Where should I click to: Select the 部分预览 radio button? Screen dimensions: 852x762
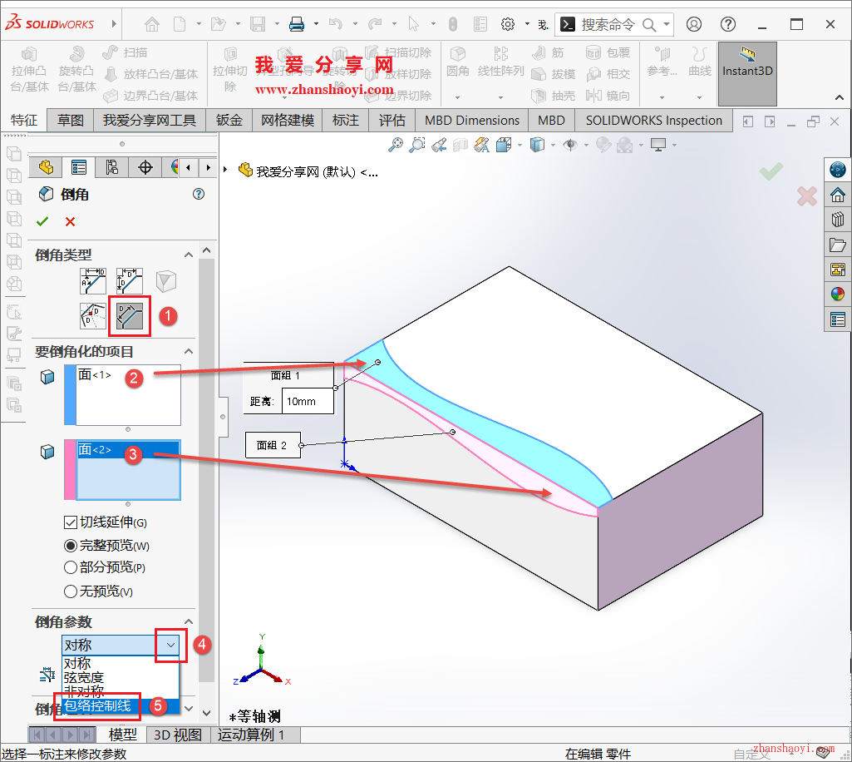[70, 568]
